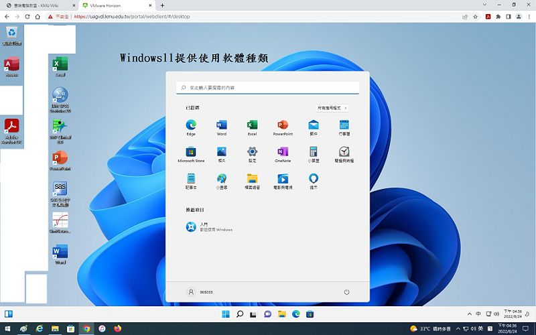Open the Chrome extensions puzzle menu
The image size is (536, 335).
498,16
